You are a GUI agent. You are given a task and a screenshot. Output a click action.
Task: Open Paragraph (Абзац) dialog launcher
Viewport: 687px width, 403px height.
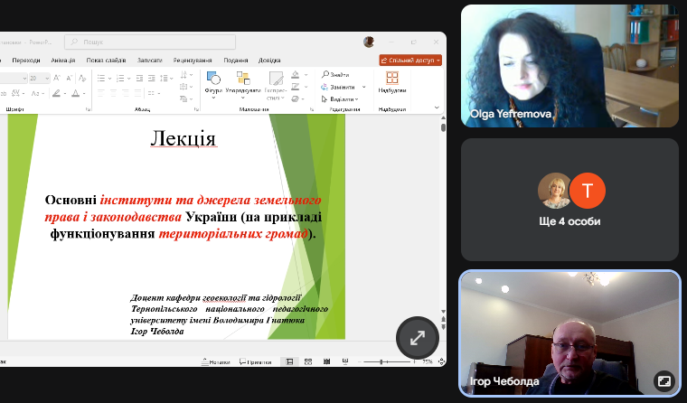coord(196,109)
